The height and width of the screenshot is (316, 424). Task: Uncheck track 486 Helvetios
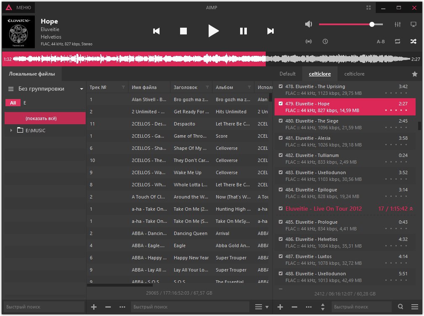tap(281, 239)
